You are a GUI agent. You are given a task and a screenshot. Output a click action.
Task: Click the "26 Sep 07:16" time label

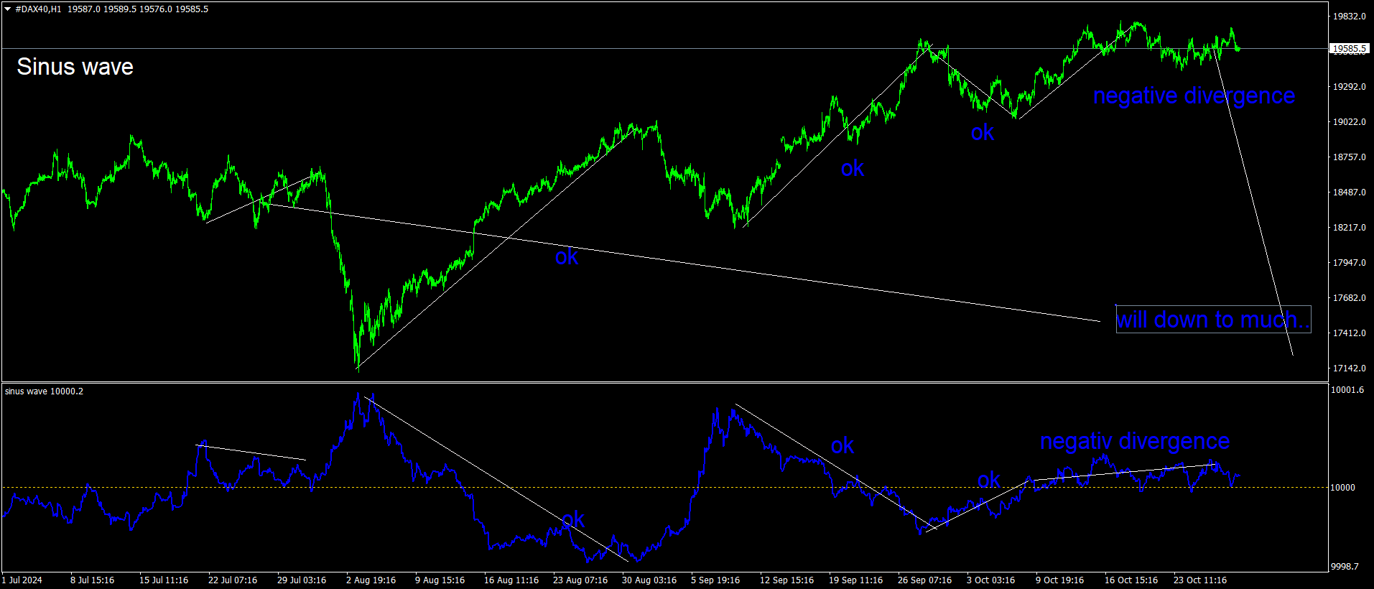pyautogui.click(x=925, y=580)
